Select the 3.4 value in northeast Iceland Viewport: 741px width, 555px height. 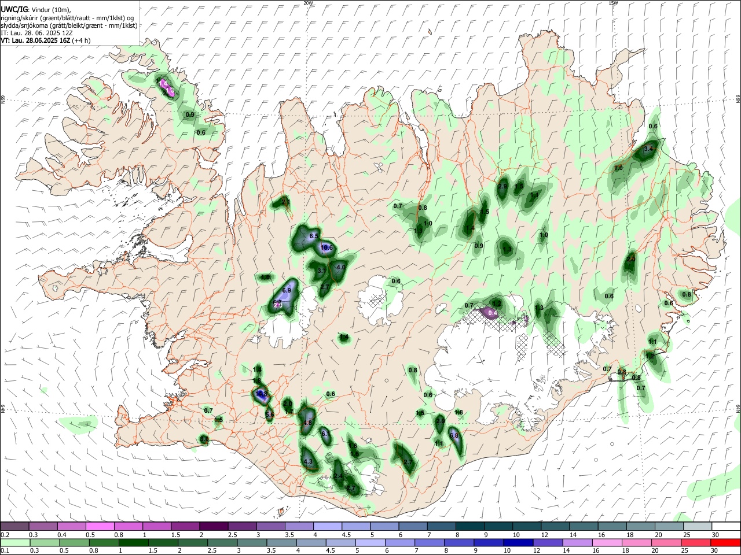coord(648,149)
